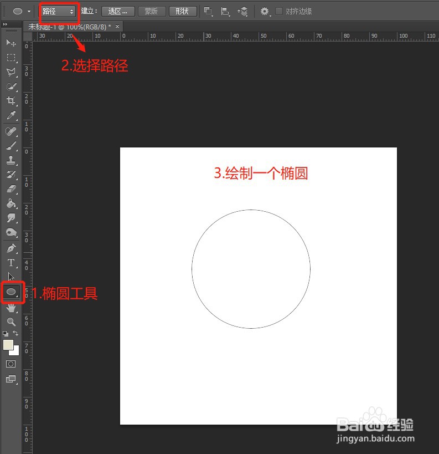Open the path arrangement menu
Image resolution: width=439 pixels, height=454 pixels.
242,12
